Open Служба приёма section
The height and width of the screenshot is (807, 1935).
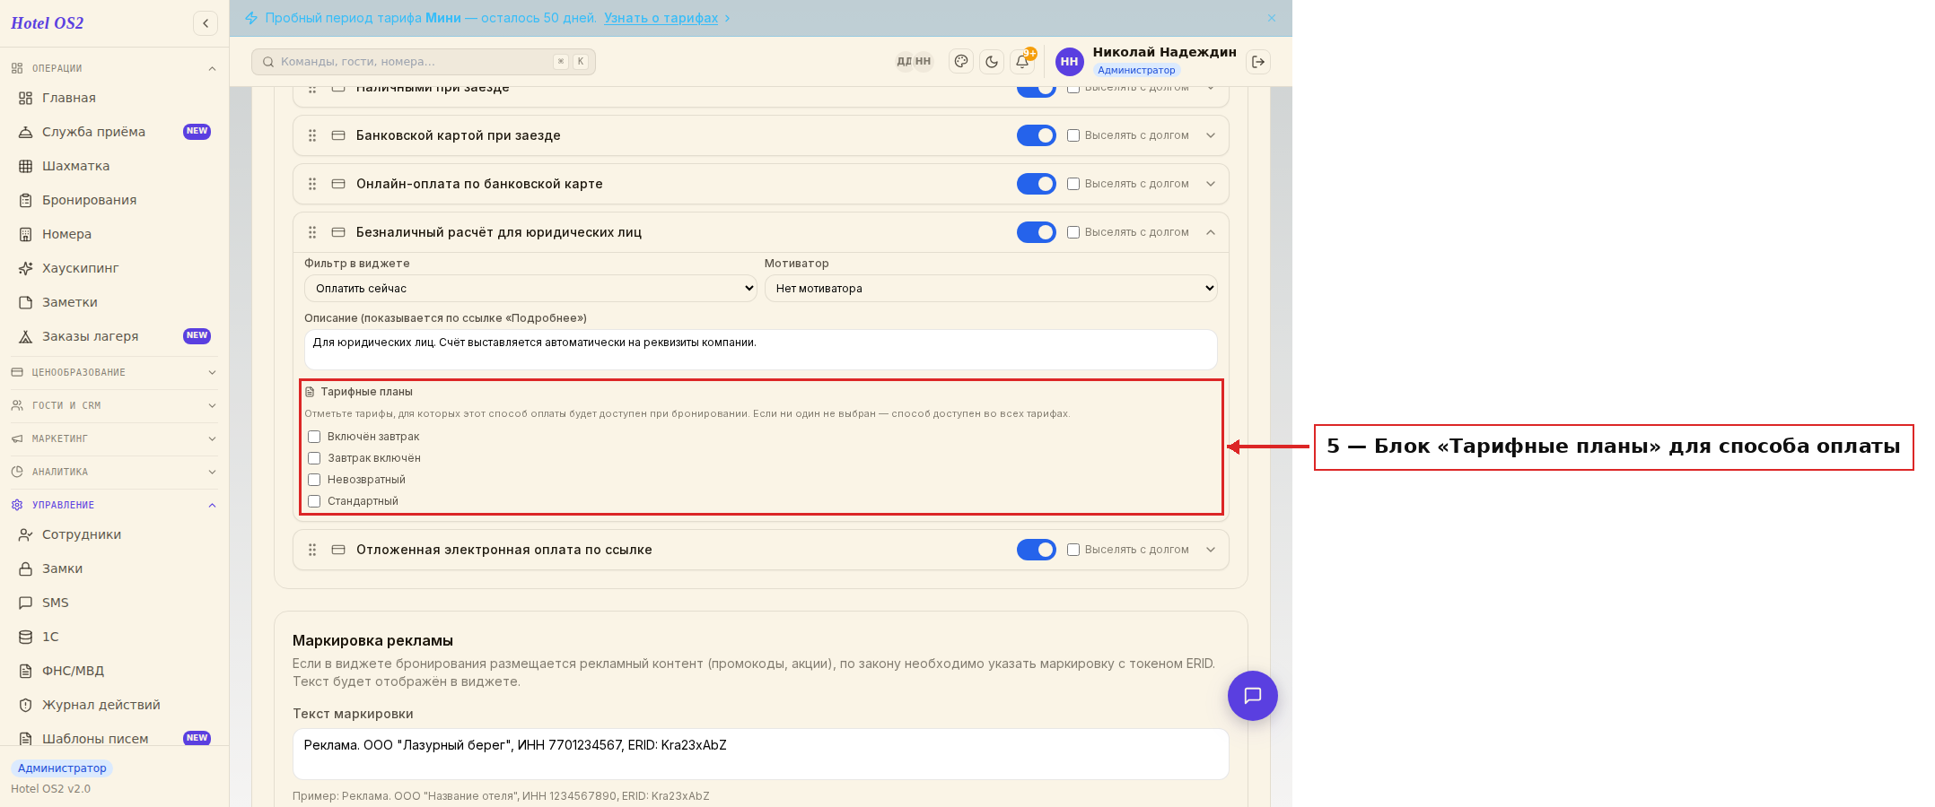[x=114, y=132]
